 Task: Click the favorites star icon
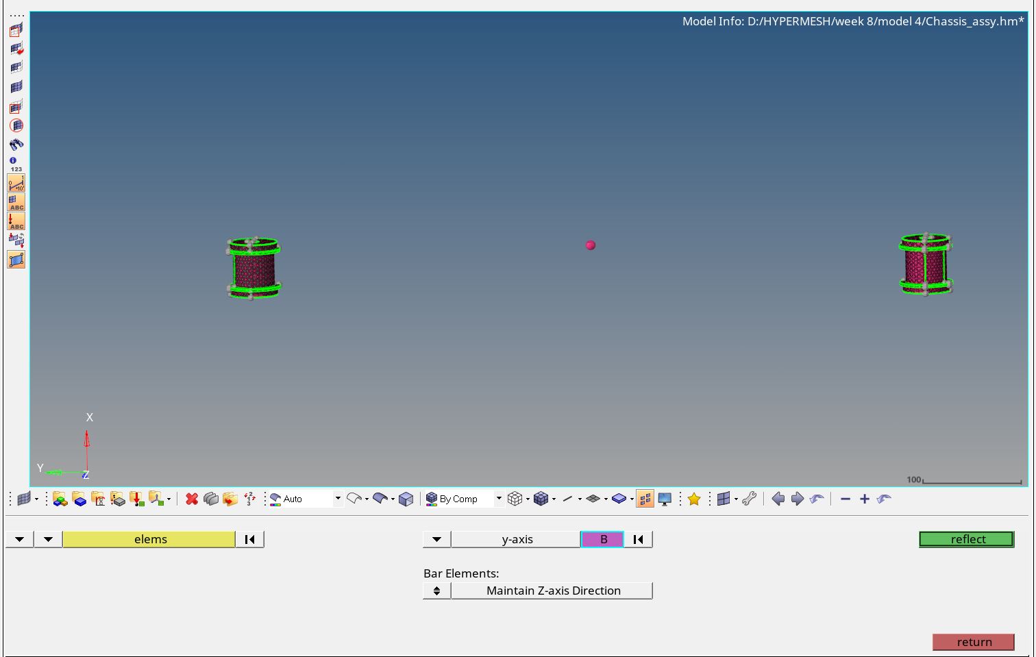point(694,499)
